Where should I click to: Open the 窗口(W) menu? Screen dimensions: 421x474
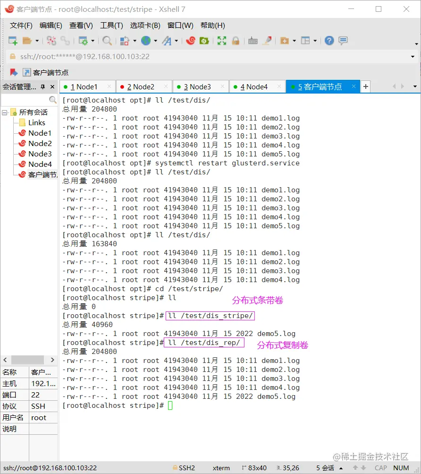[x=180, y=26]
